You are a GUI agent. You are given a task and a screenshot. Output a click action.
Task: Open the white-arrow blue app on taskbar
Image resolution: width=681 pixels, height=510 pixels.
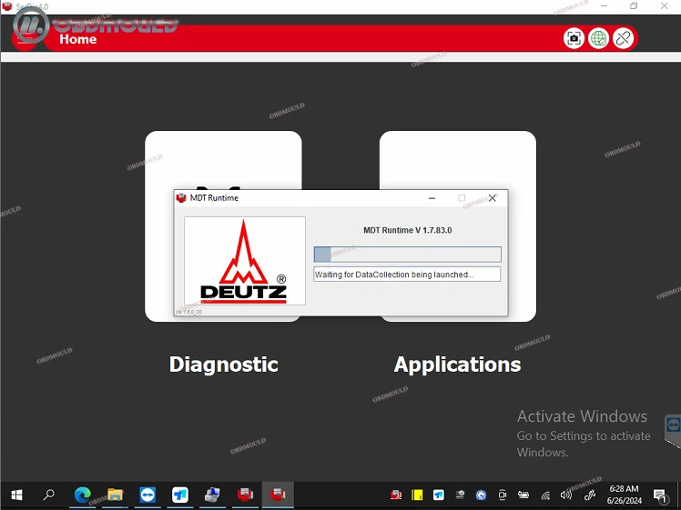coord(179,495)
